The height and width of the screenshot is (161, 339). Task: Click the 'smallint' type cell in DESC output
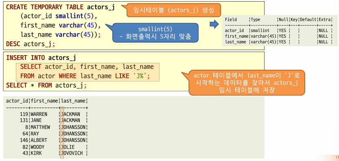260,31
